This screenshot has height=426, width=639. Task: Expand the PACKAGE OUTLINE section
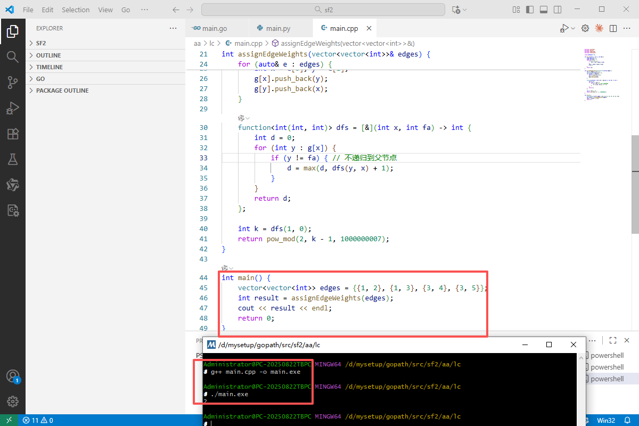pyautogui.click(x=105, y=91)
